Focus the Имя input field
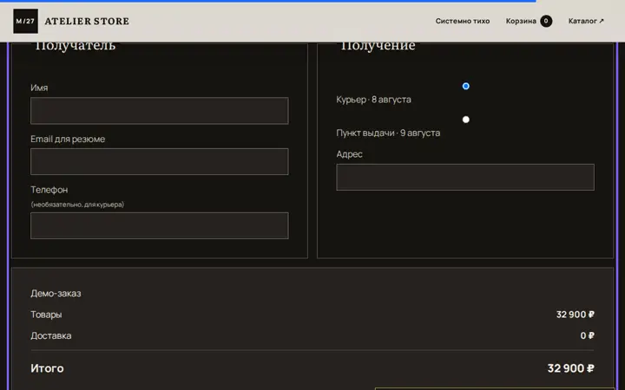 (x=160, y=111)
